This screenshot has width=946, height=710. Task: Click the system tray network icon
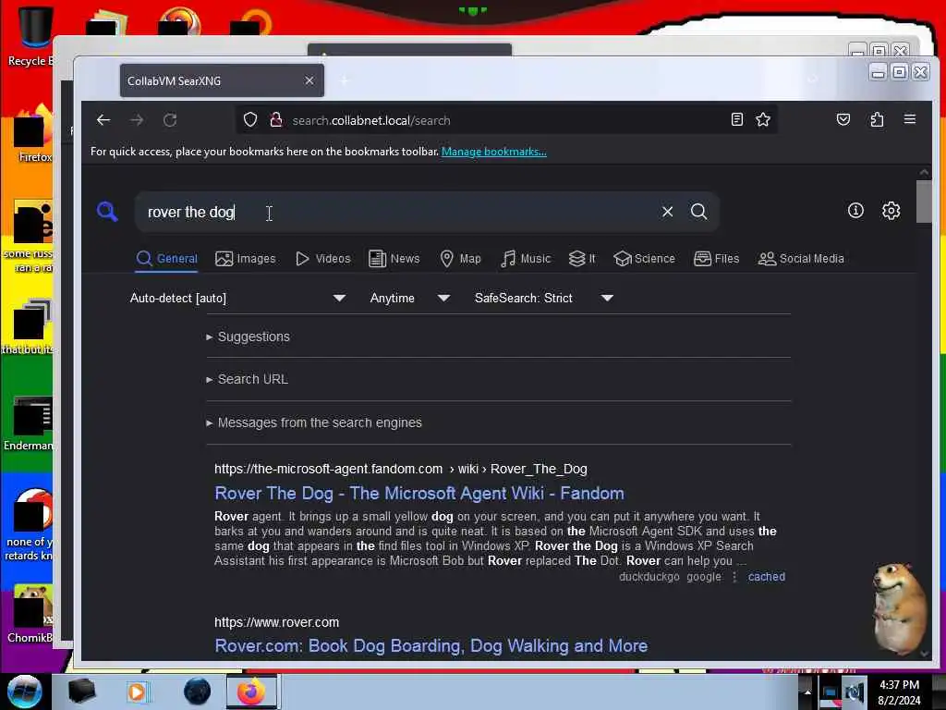coord(830,692)
